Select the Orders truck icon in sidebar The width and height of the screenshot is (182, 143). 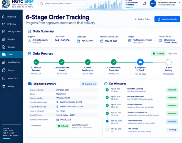(x=4, y=55)
